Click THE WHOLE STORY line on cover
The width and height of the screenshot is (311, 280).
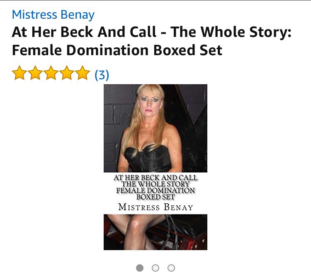tap(155, 184)
